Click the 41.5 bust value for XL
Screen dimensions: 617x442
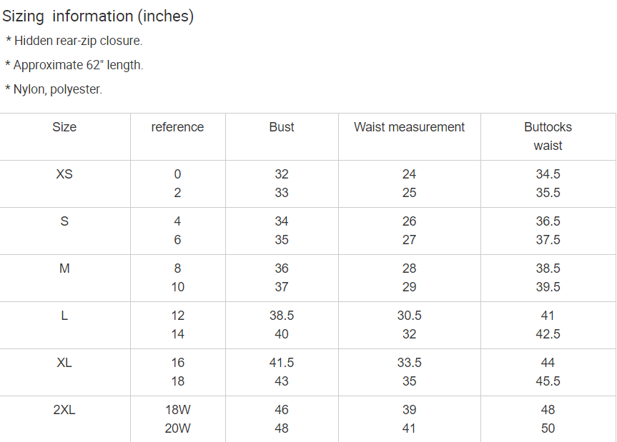282,363
